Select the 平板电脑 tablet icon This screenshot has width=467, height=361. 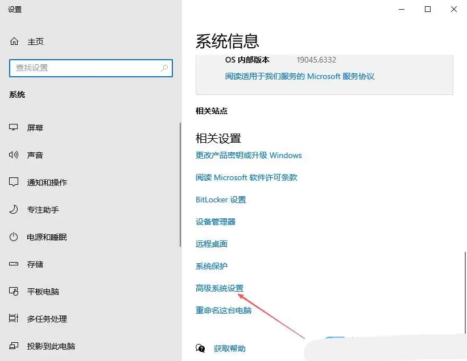pos(14,291)
